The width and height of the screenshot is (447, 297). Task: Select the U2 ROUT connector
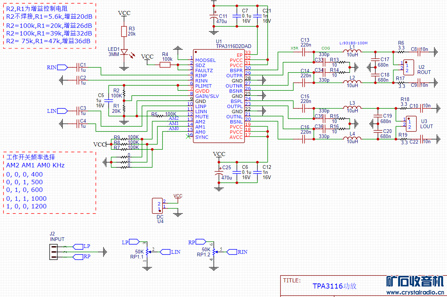point(409,67)
